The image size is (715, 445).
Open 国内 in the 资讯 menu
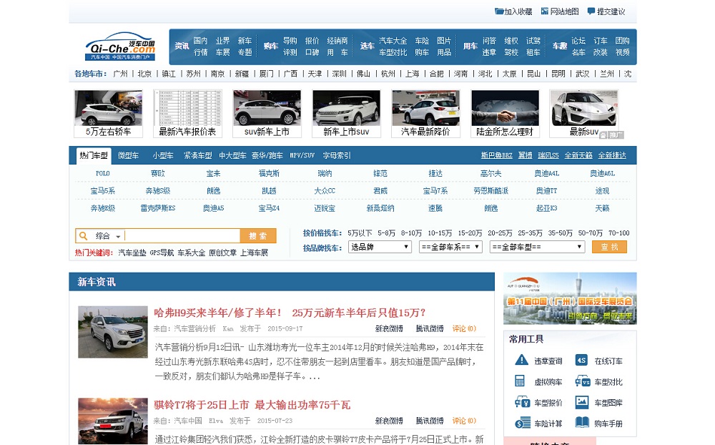tap(200, 41)
